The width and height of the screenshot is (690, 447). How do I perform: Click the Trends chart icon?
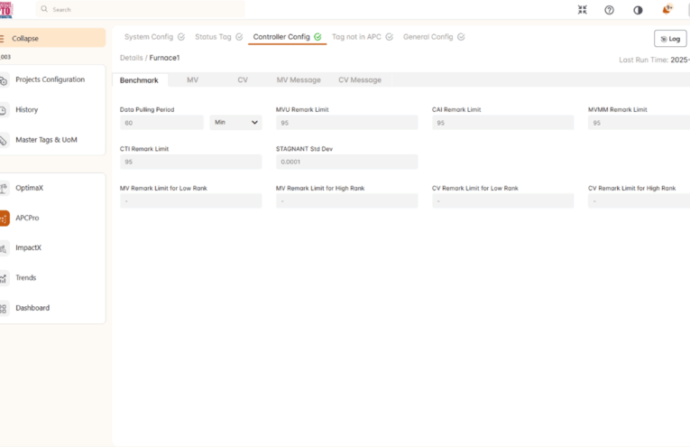pyautogui.click(x=4, y=278)
